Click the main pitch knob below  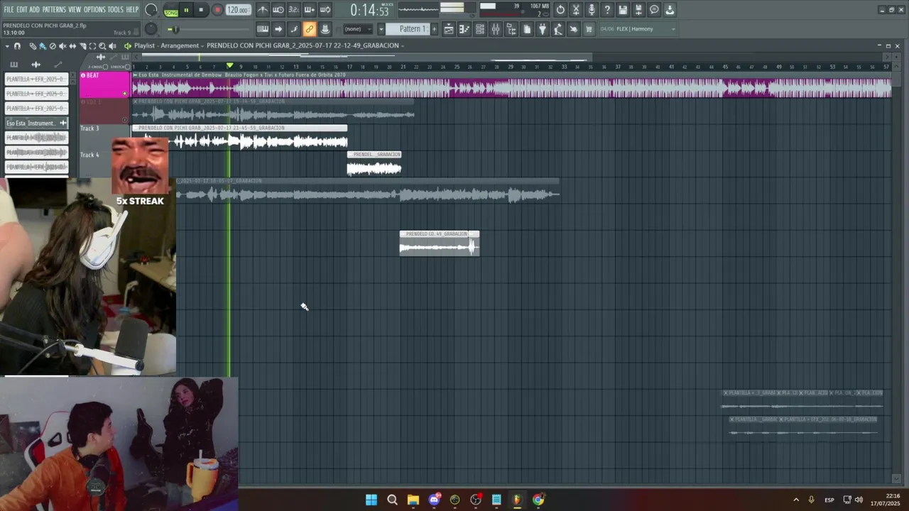click(x=151, y=29)
